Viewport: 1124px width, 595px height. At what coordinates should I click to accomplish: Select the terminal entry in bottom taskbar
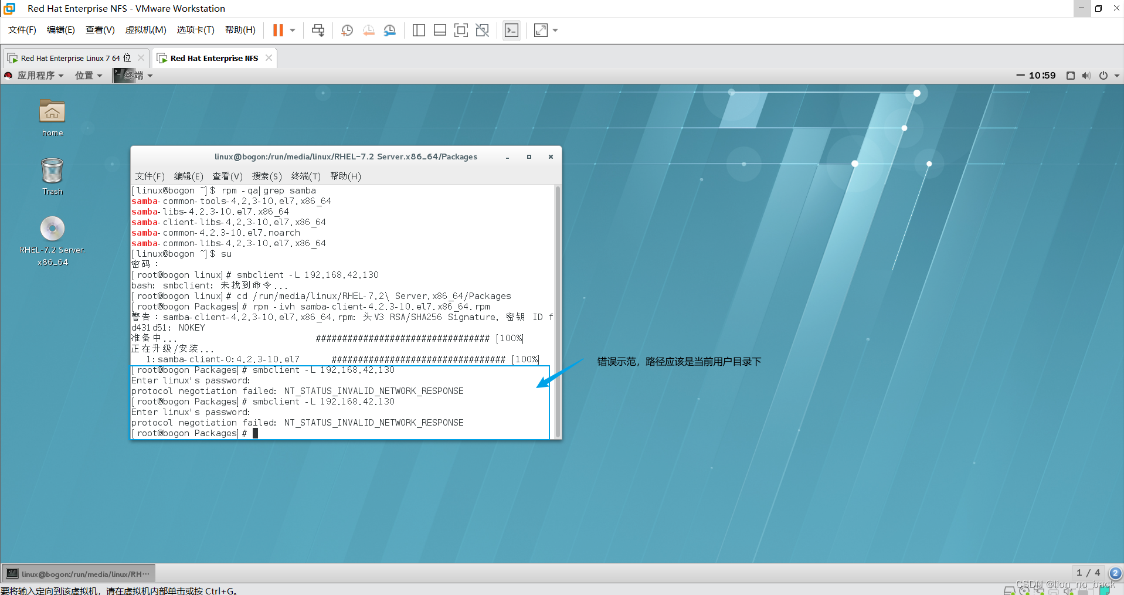[79, 574]
